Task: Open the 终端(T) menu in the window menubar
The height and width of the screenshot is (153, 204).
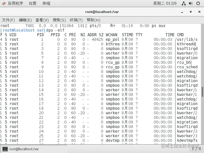Action: [76, 20]
